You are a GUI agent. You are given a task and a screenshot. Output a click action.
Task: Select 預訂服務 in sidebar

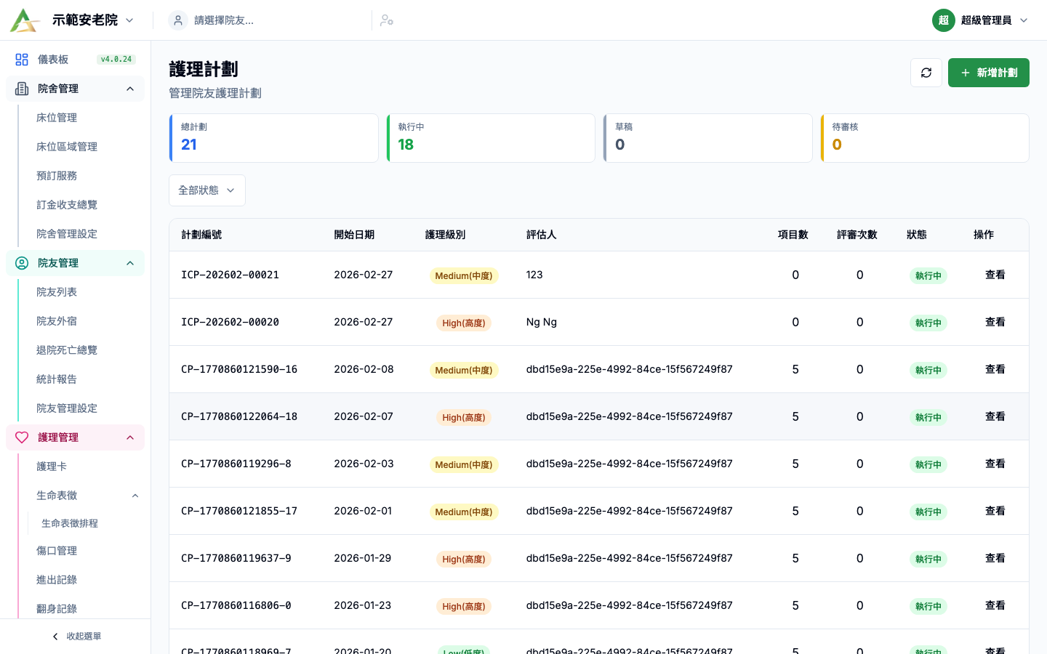pyautogui.click(x=57, y=176)
